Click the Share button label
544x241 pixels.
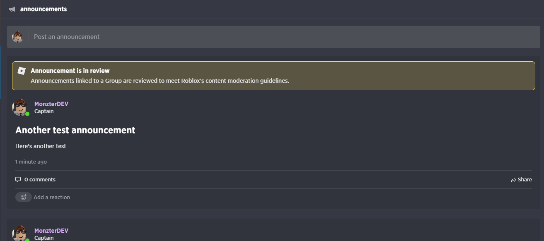coord(525,180)
